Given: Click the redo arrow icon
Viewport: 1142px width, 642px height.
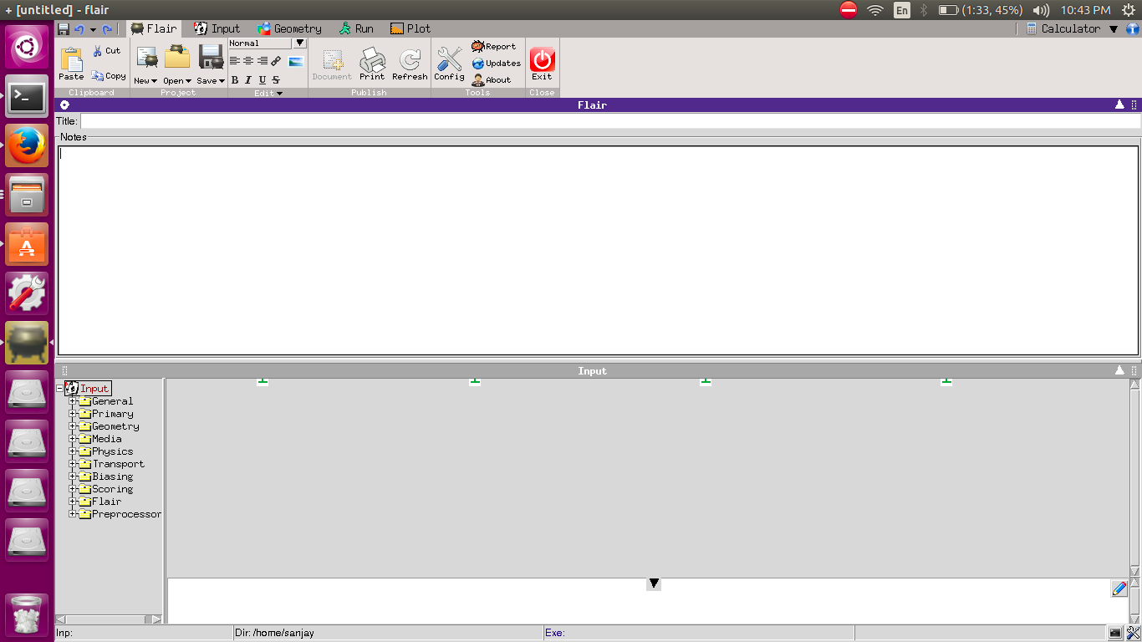Looking at the screenshot, I should click(x=107, y=28).
